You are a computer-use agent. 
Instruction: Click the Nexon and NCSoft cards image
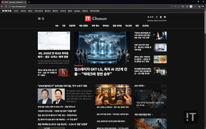113,95
